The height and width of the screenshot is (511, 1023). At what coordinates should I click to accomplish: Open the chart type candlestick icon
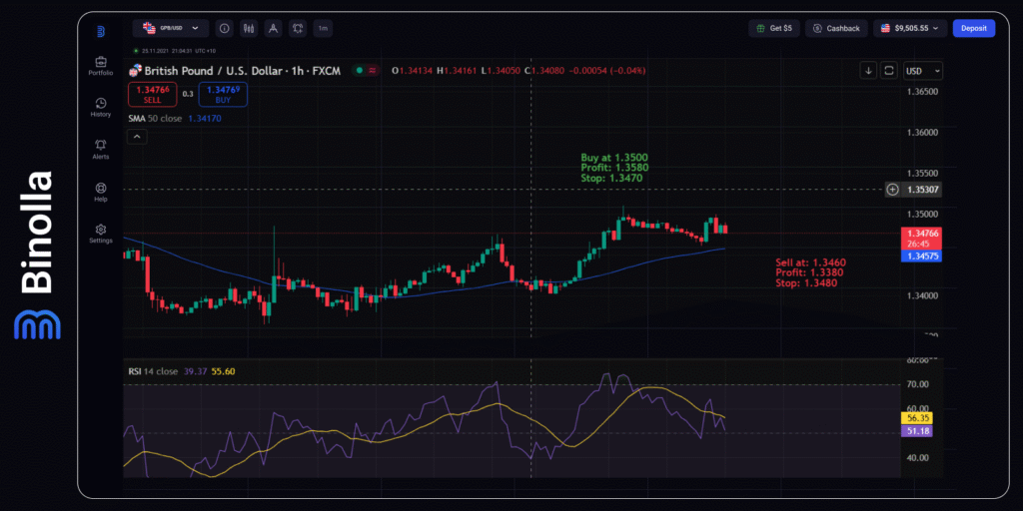tap(248, 29)
